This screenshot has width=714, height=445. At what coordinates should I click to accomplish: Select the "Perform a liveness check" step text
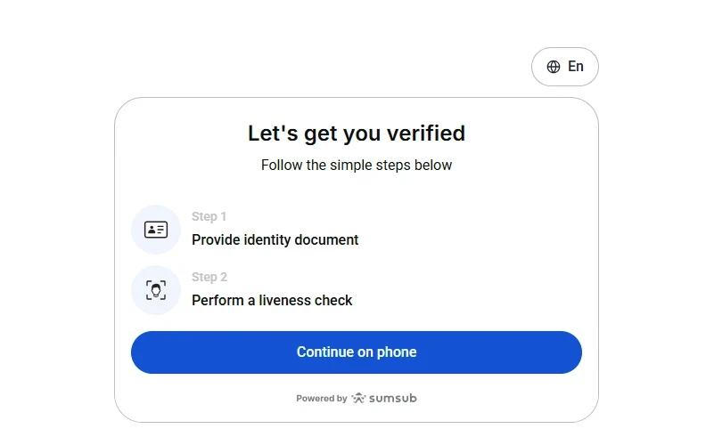pos(272,300)
